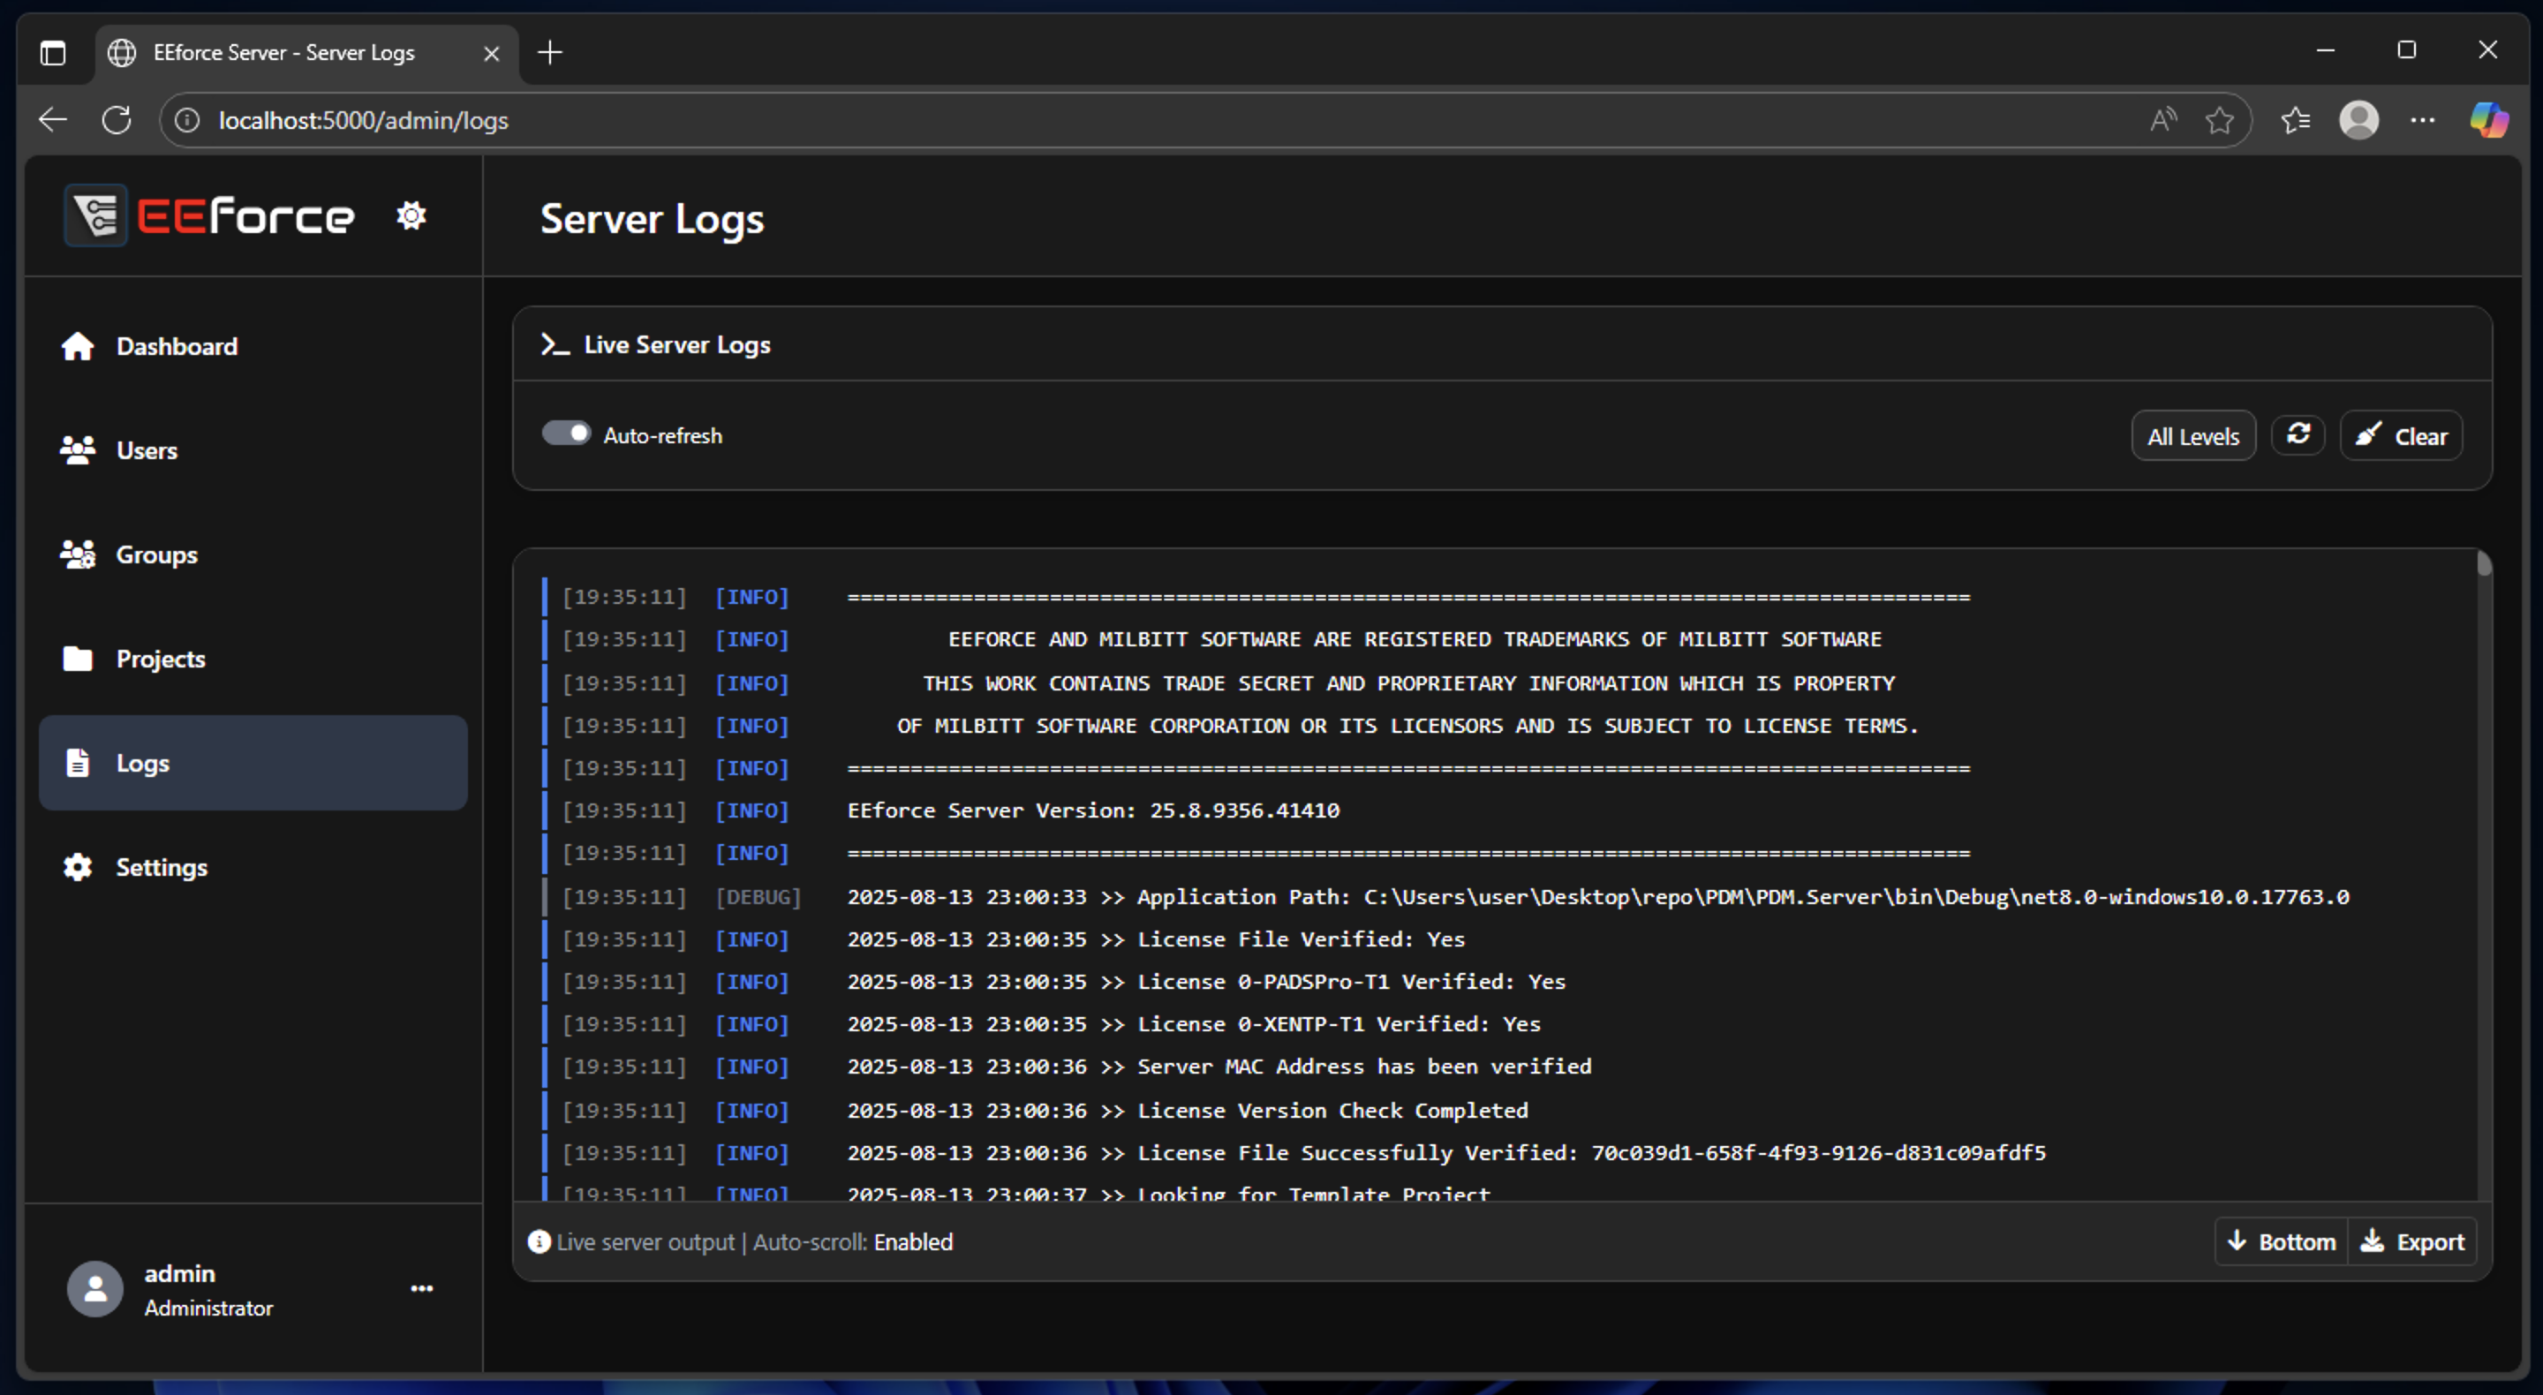Viewport: 2543px width, 1395px height.
Task: Add this page to favorites star icon
Action: pyautogui.click(x=2219, y=120)
